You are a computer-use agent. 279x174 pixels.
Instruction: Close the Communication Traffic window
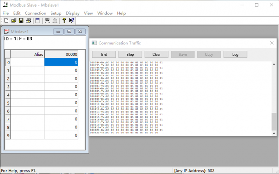click(x=272, y=43)
